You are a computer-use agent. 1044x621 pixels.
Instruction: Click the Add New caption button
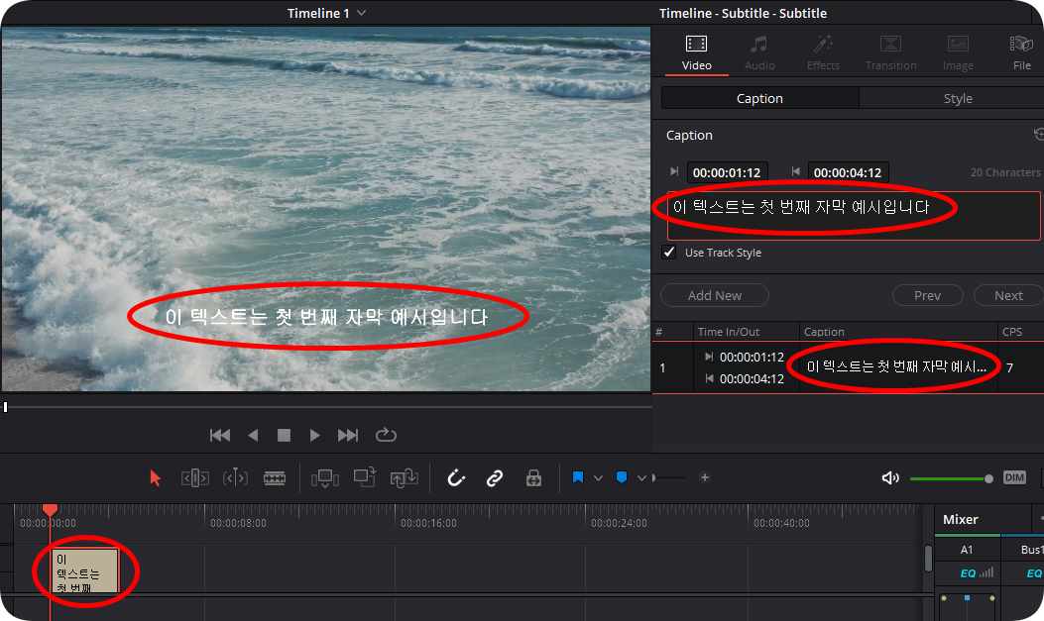coord(714,295)
